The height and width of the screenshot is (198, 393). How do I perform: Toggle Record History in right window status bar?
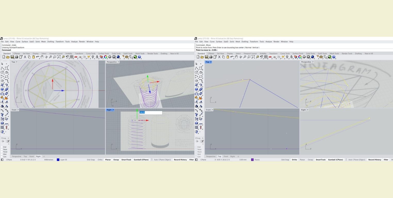[375, 160]
